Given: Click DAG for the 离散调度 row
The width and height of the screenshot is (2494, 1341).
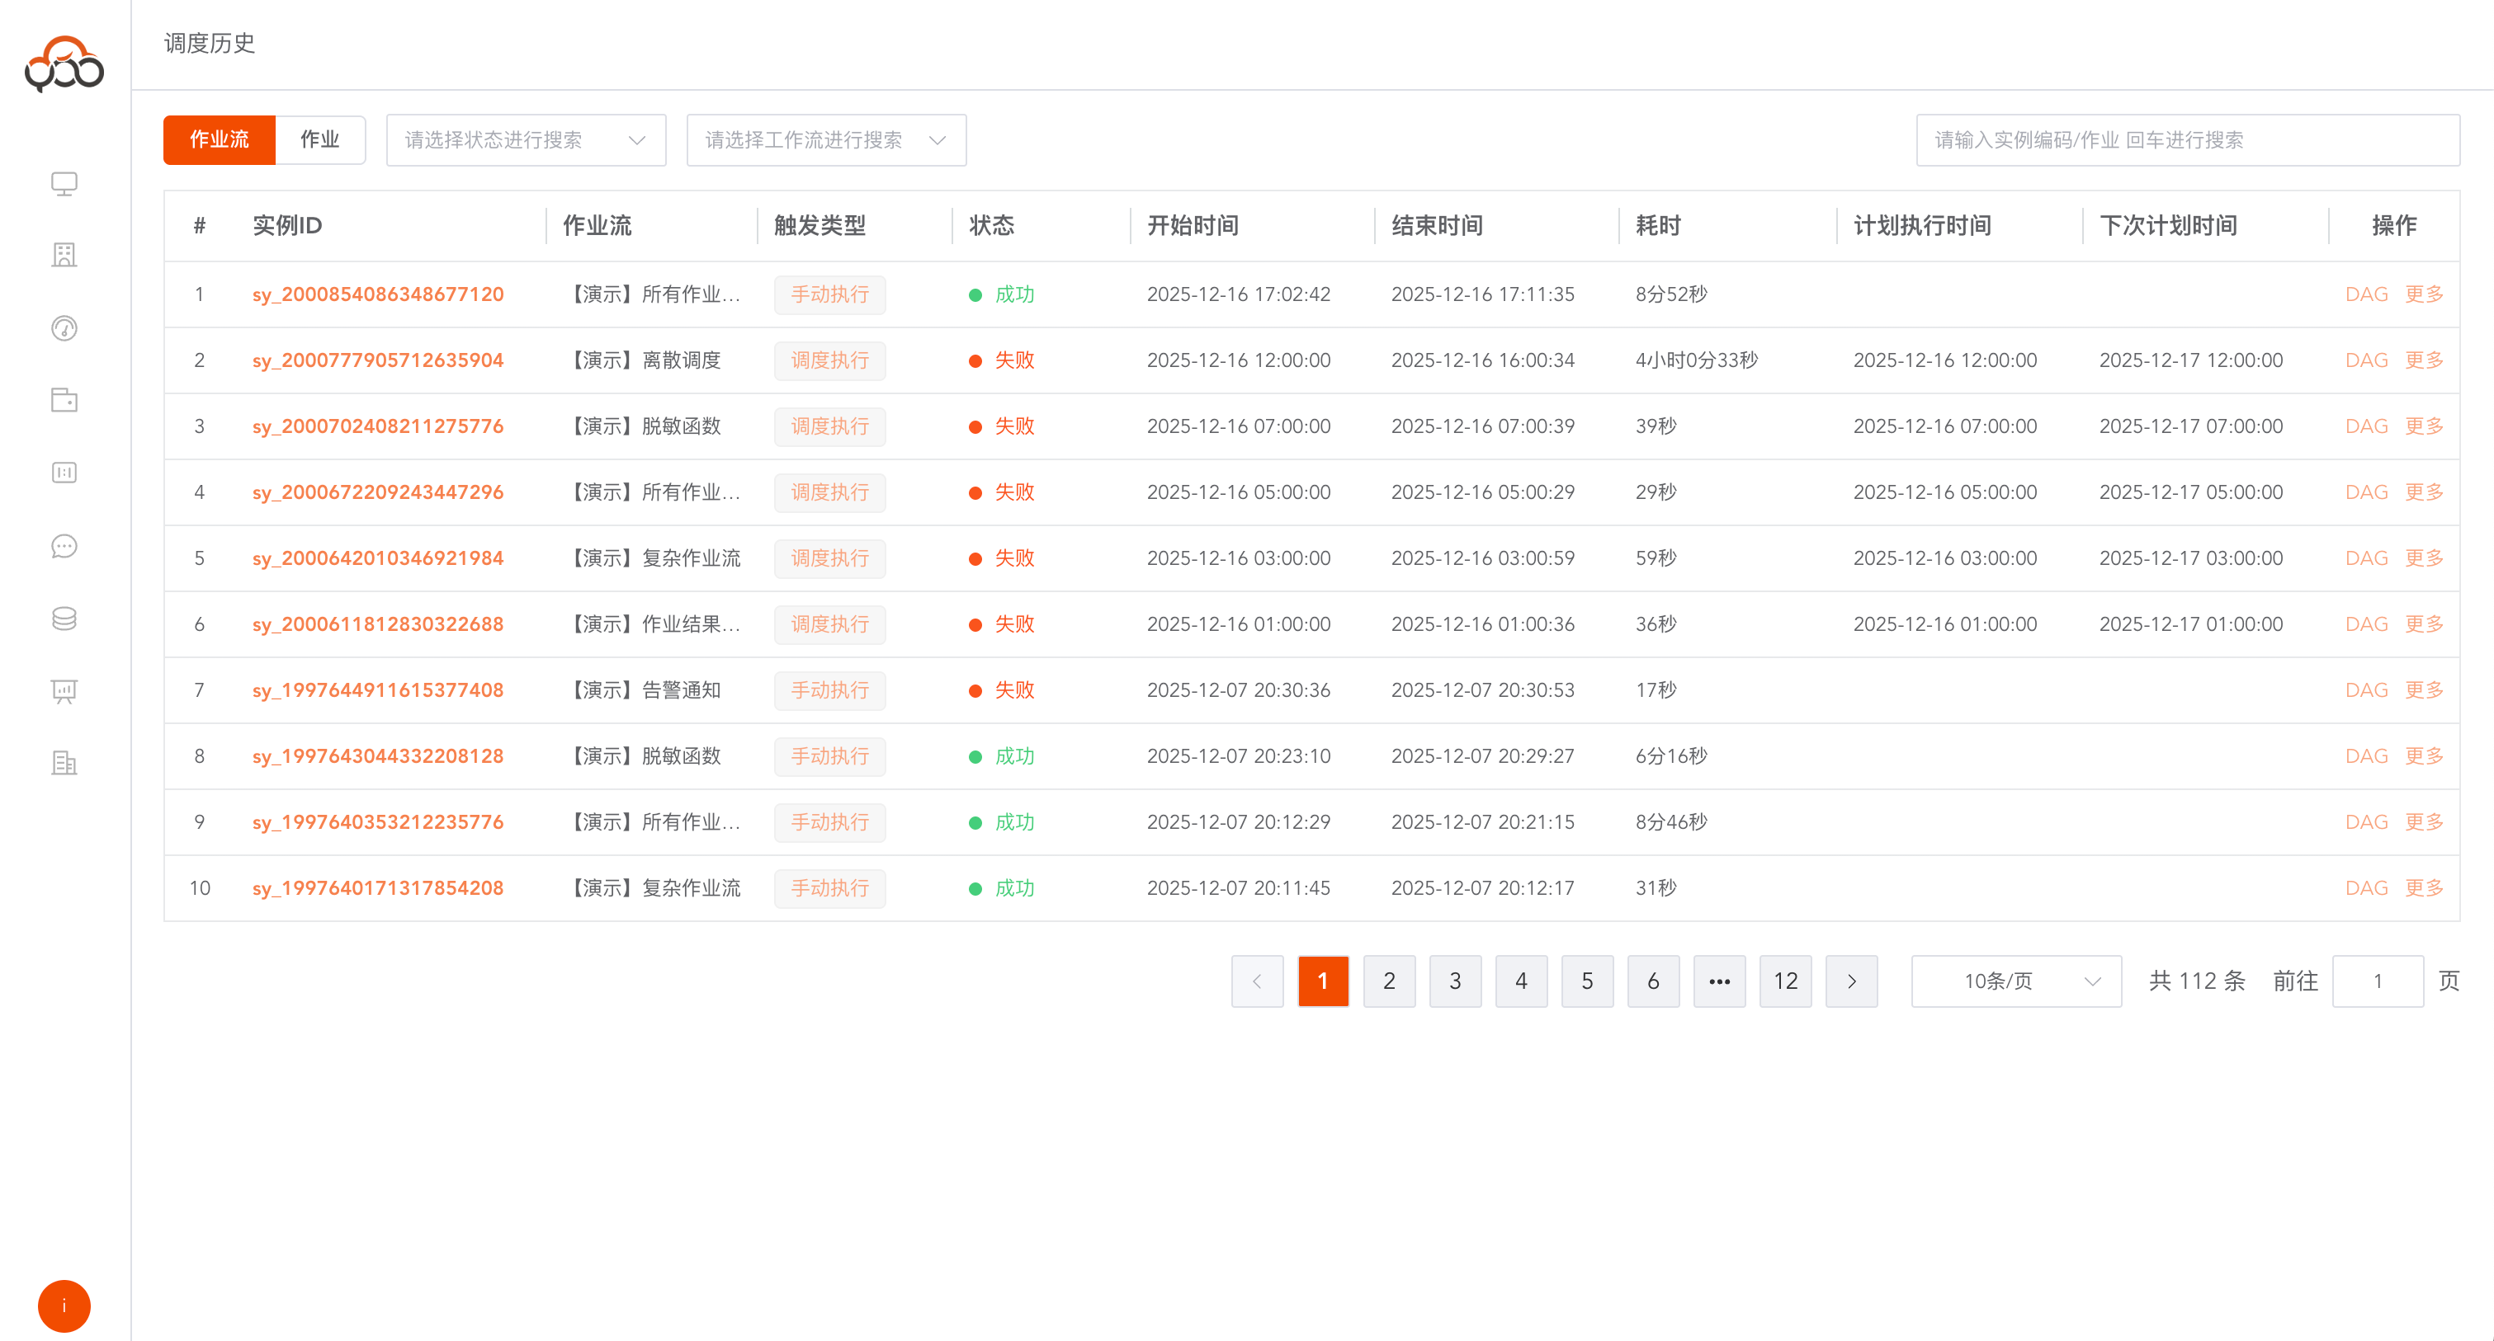Looking at the screenshot, I should pos(2365,360).
